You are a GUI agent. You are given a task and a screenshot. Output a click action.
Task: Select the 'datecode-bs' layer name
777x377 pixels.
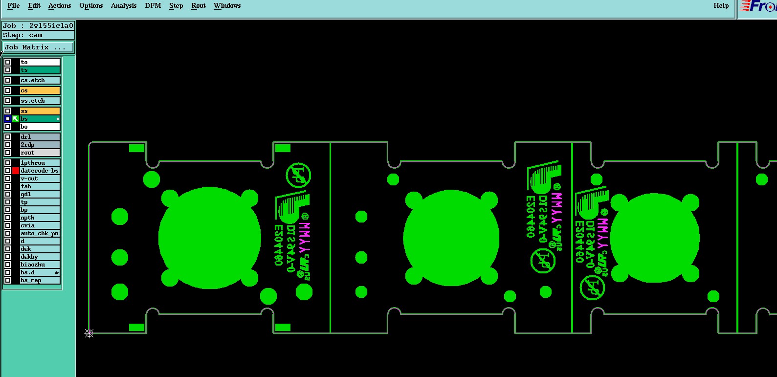40,171
